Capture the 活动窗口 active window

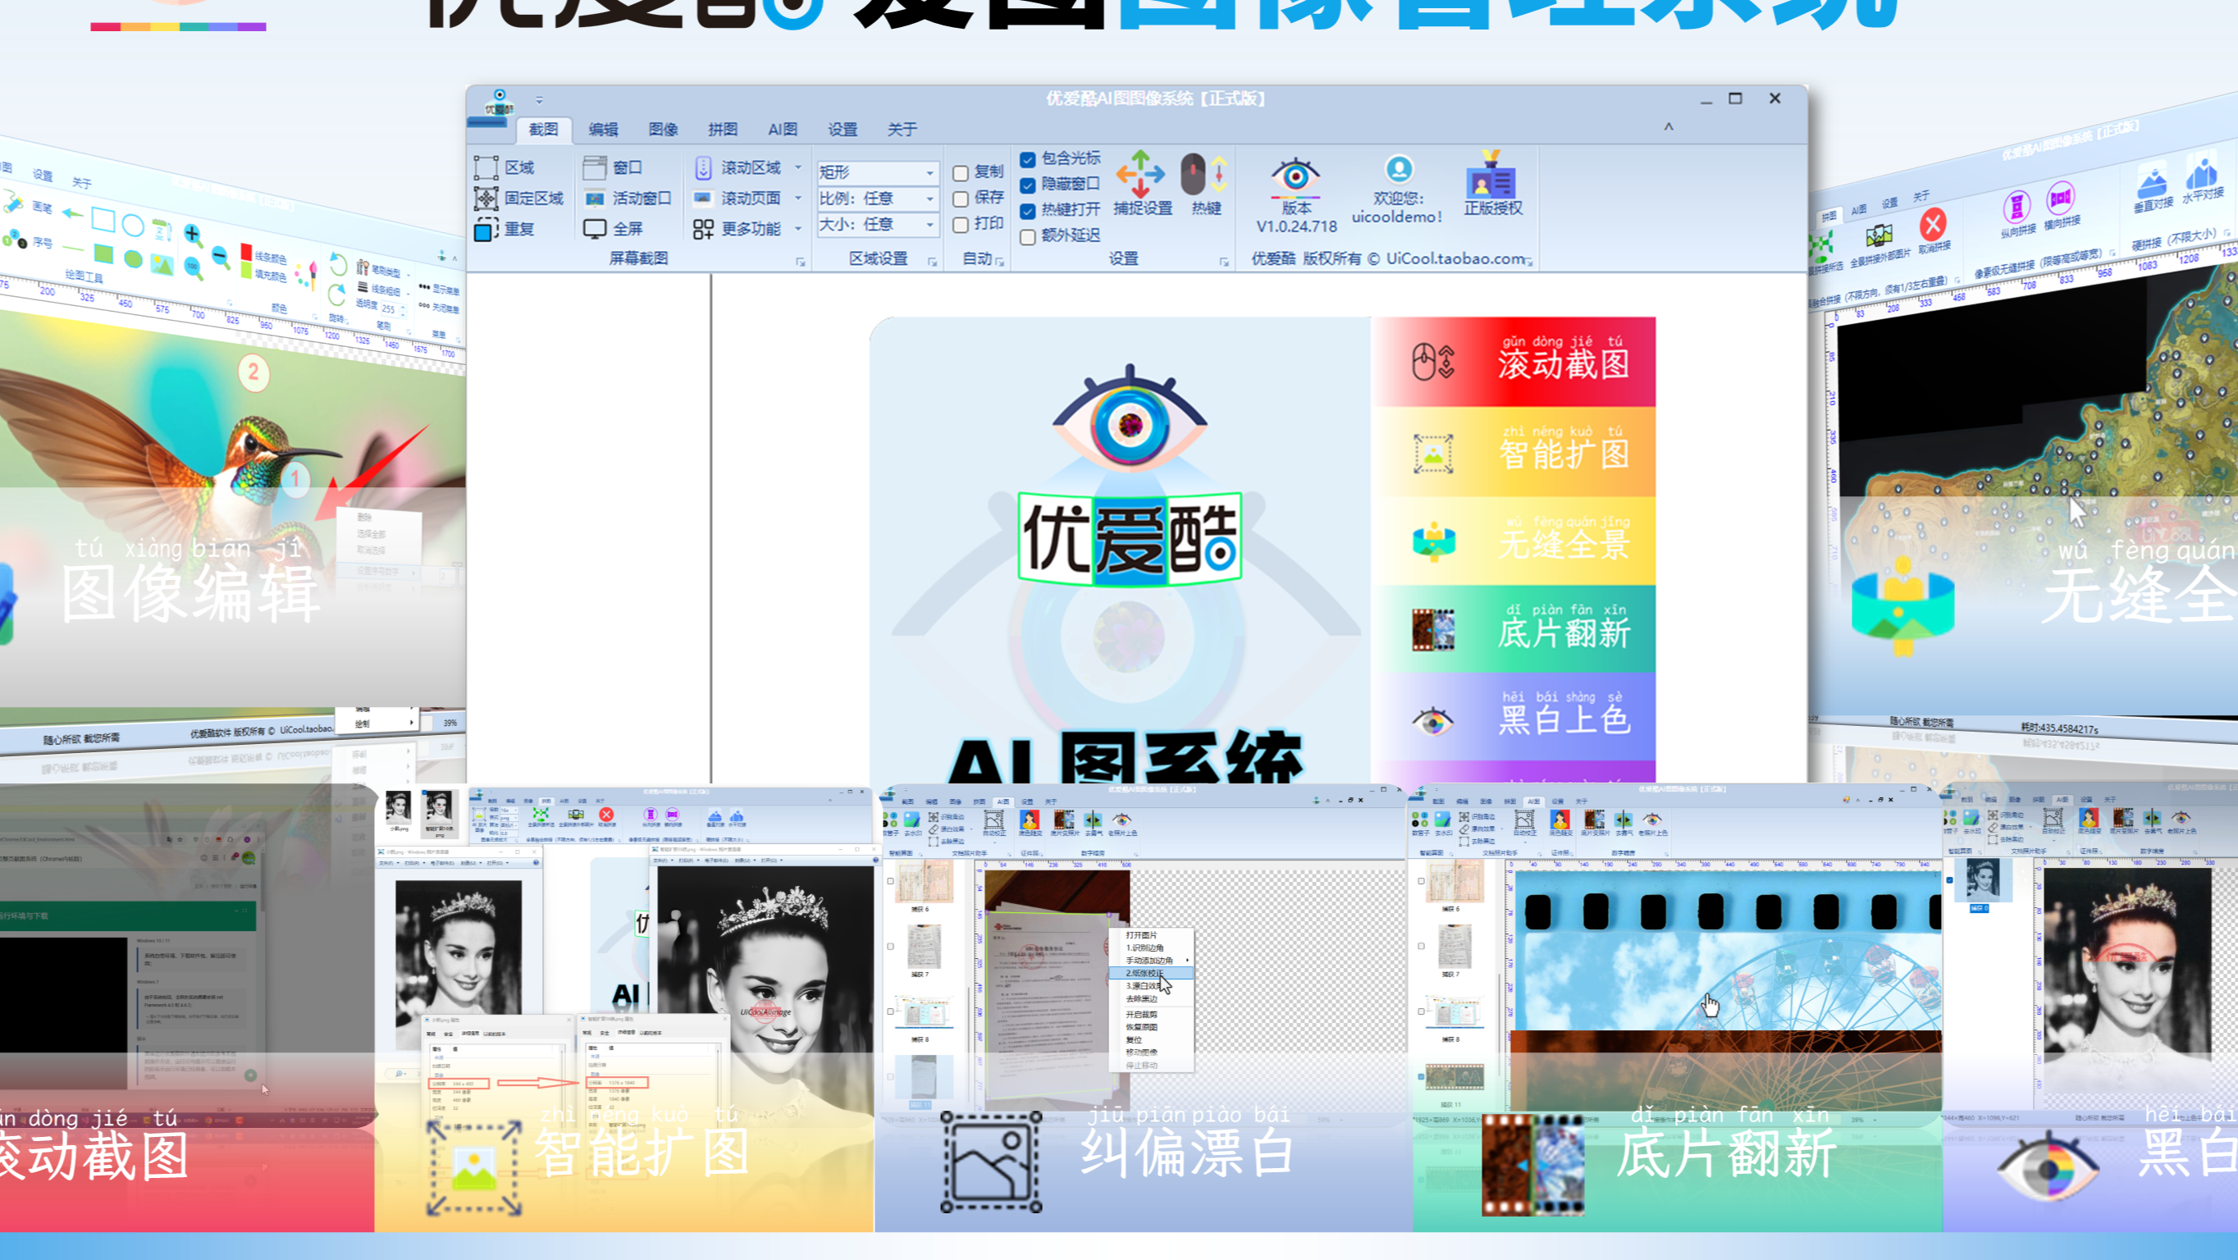point(628,199)
